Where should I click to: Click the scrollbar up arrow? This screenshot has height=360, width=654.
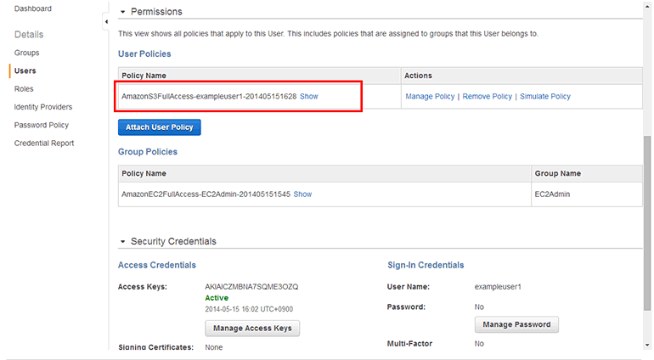click(x=648, y=4)
